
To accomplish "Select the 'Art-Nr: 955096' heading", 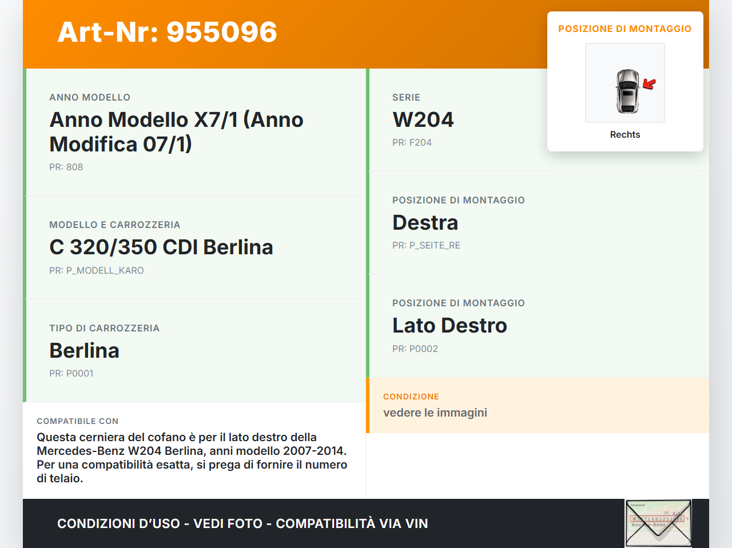I will point(168,32).
